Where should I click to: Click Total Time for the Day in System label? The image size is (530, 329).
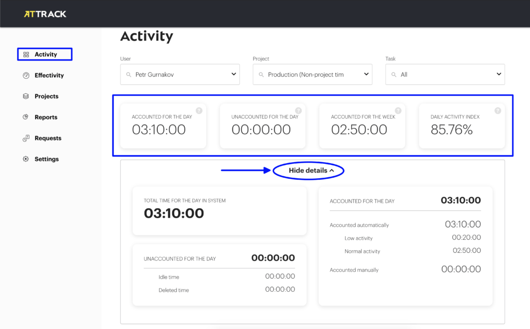coord(185,201)
